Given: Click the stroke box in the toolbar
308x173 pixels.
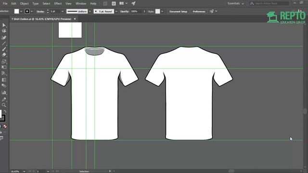Looking at the screenshot, I should click(x=2, y=118).
